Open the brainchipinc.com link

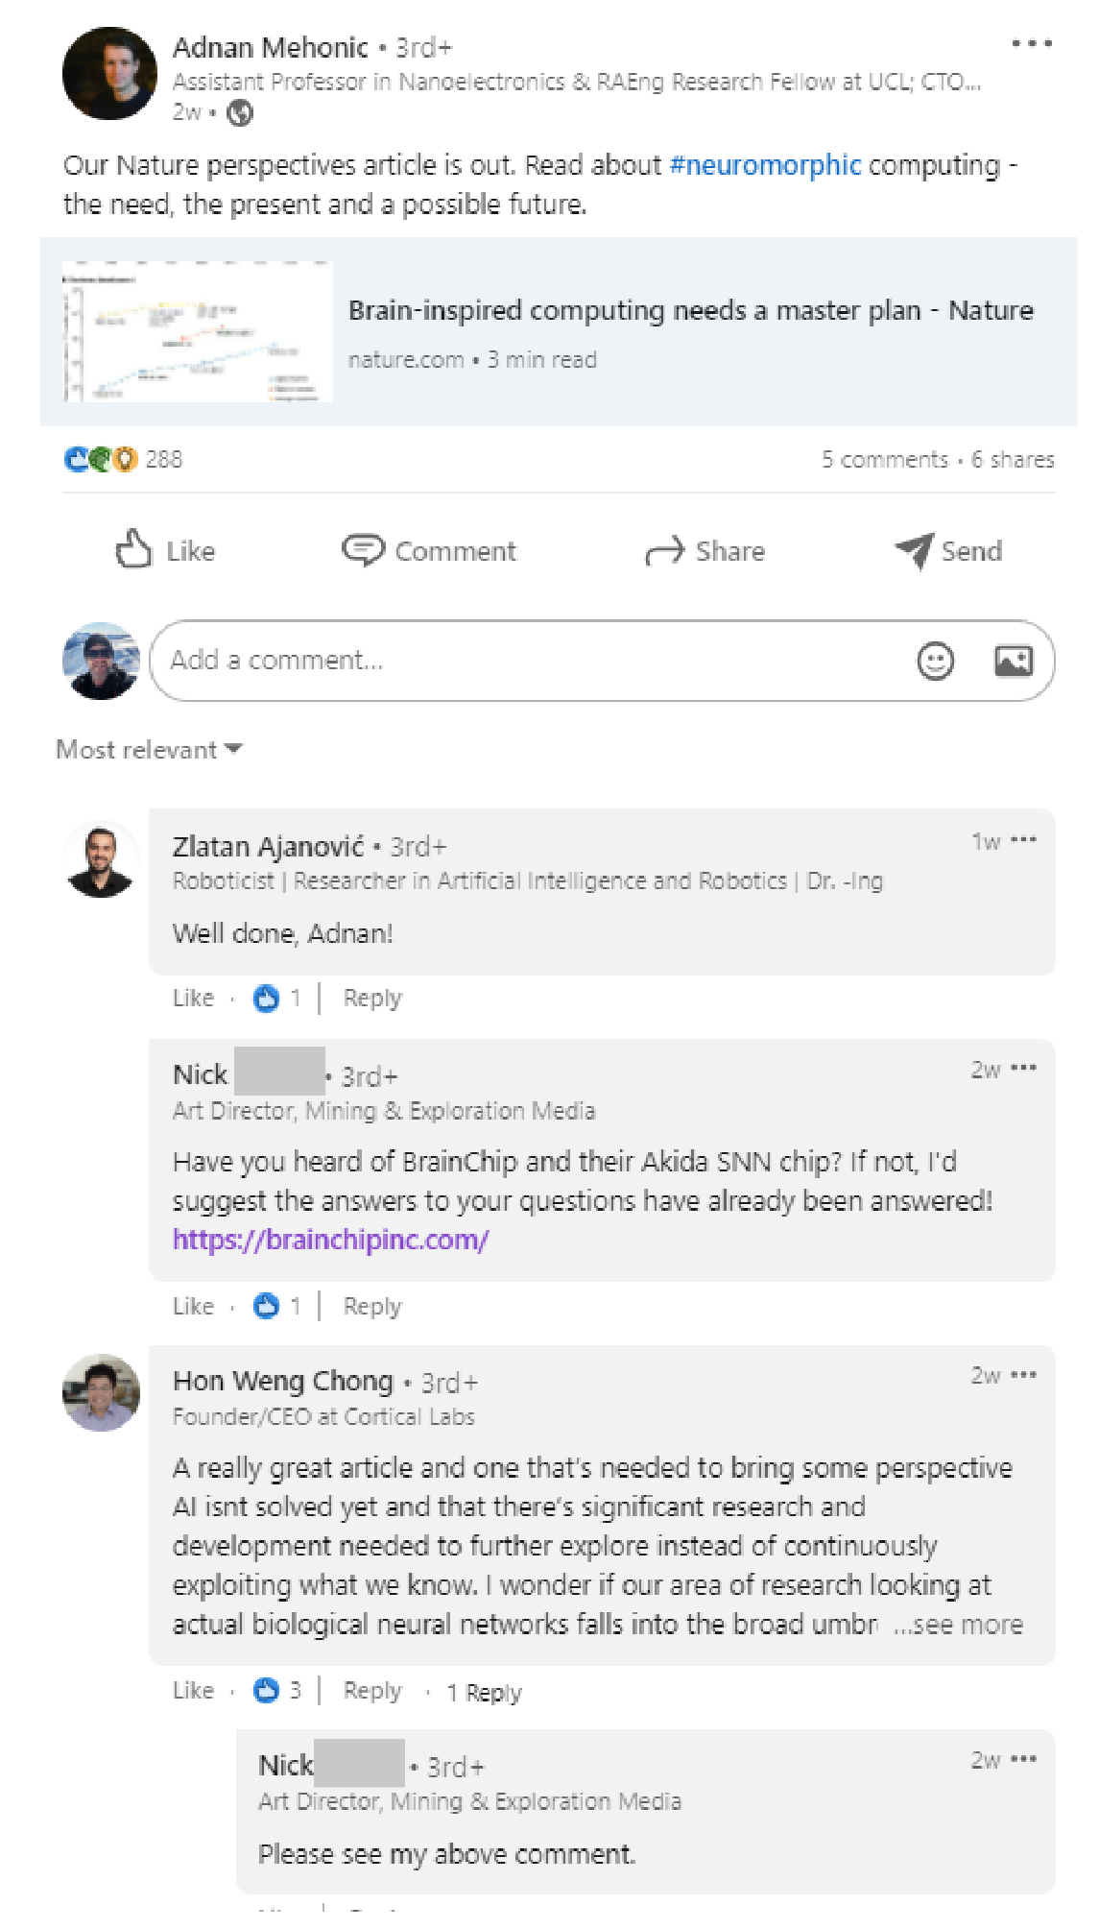[x=331, y=1240]
